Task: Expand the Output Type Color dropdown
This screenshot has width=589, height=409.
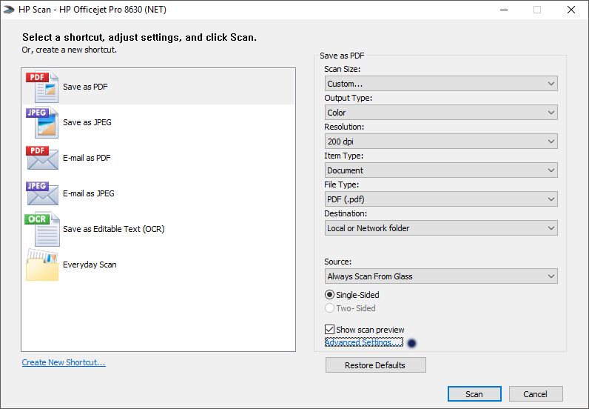Action: pyautogui.click(x=441, y=113)
